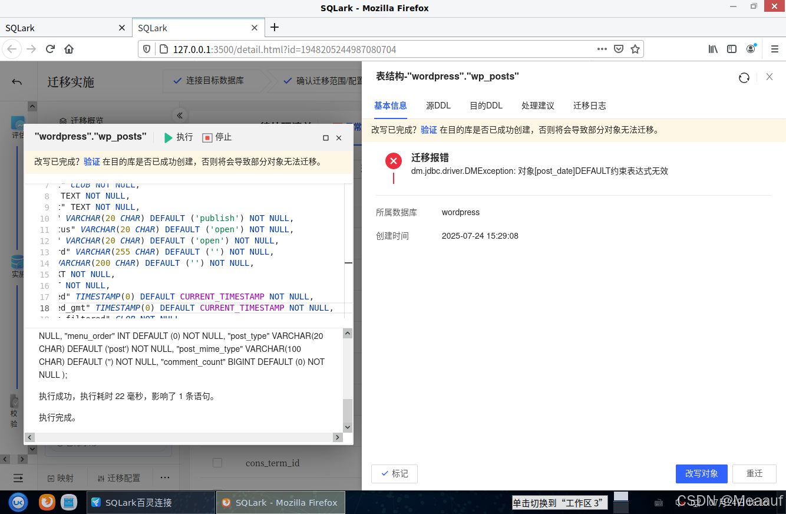Open Firefox library icon

pos(713,49)
